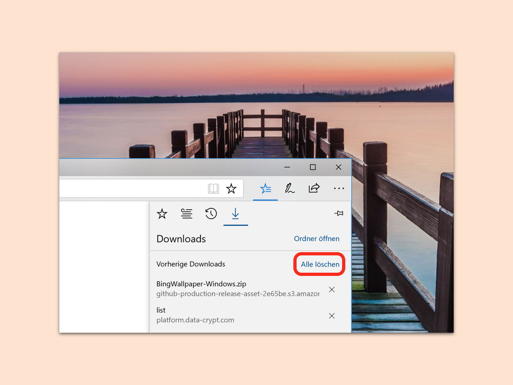Viewport: 513px width, 385px height.
Task: Click Alle löschen to clear downloads
Action: (320, 264)
